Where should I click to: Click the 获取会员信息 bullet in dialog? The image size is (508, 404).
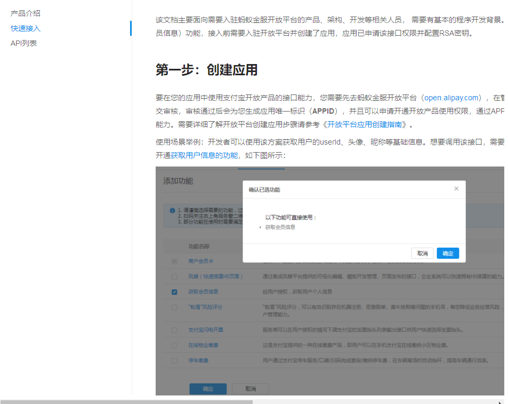[280, 227]
